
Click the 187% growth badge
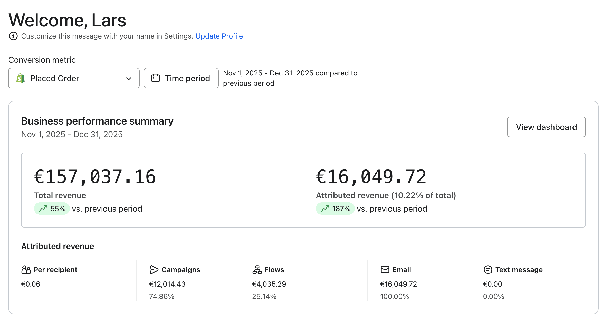pyautogui.click(x=335, y=209)
